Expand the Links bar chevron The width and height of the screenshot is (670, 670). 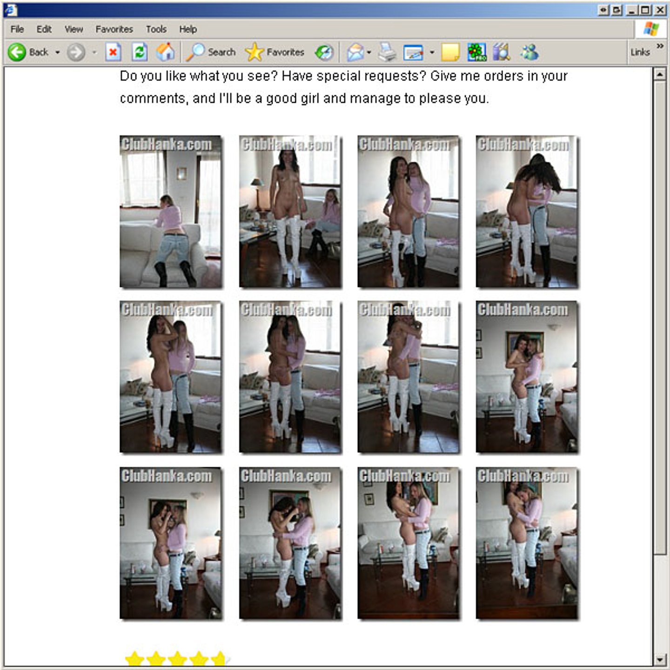coord(660,46)
